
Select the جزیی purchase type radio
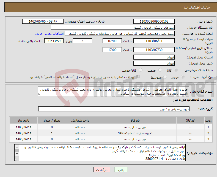coord(183,77)
